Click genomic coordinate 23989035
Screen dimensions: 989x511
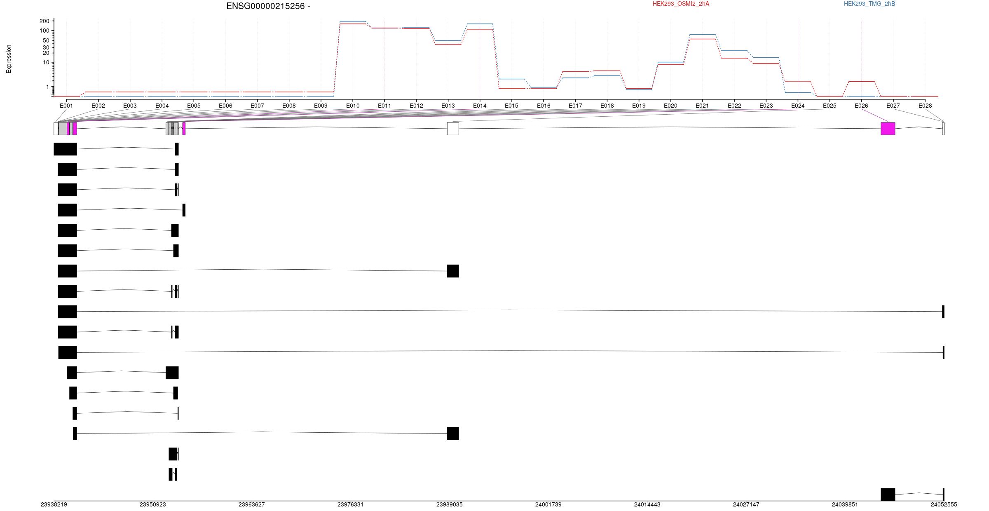click(x=450, y=504)
